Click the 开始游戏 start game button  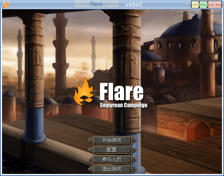point(112,140)
